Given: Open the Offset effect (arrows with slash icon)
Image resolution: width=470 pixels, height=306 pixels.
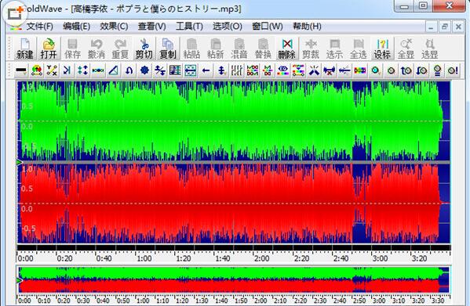Looking at the screenshot, I should 160,70.
